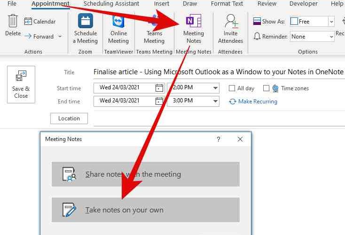Screen dimensions: 345x235
Task: Open the Insert ribbon tab
Action: [162, 4]
